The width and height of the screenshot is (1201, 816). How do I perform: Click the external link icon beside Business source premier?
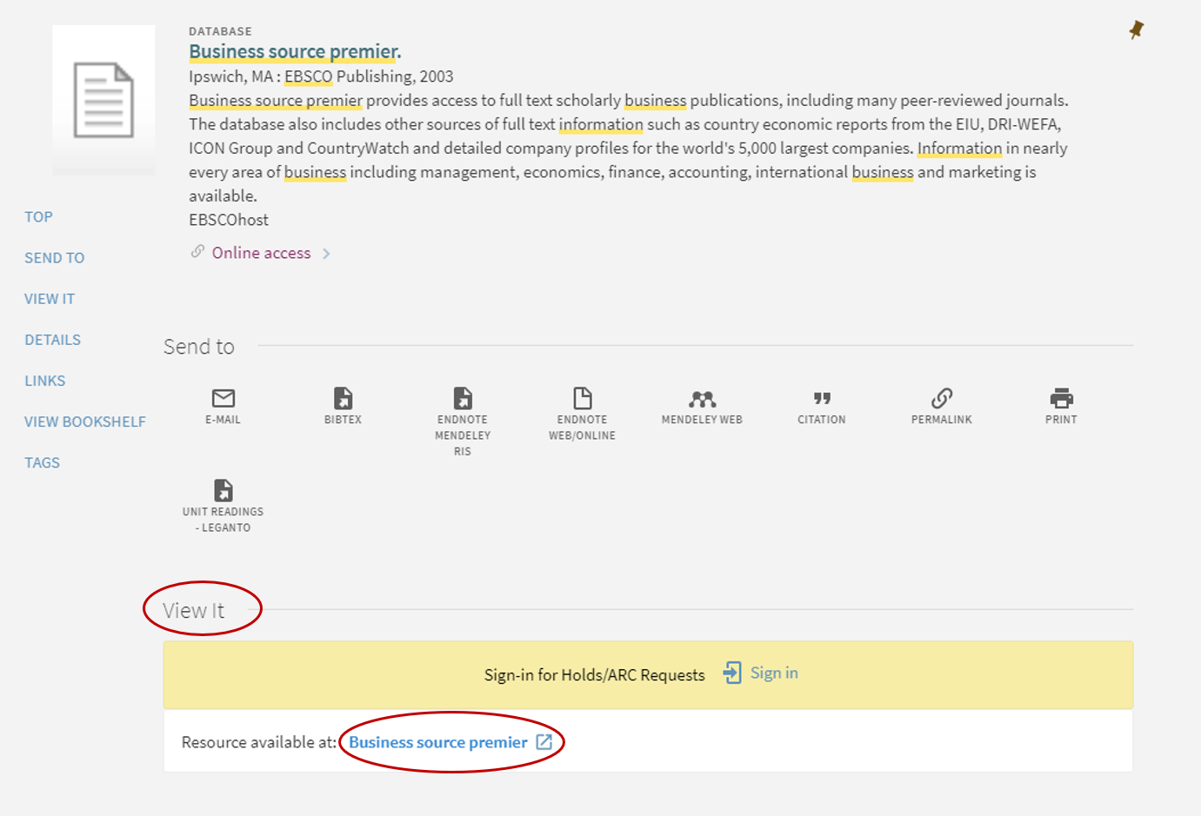click(544, 741)
